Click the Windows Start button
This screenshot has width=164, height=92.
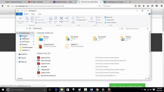[x=3, y=90]
